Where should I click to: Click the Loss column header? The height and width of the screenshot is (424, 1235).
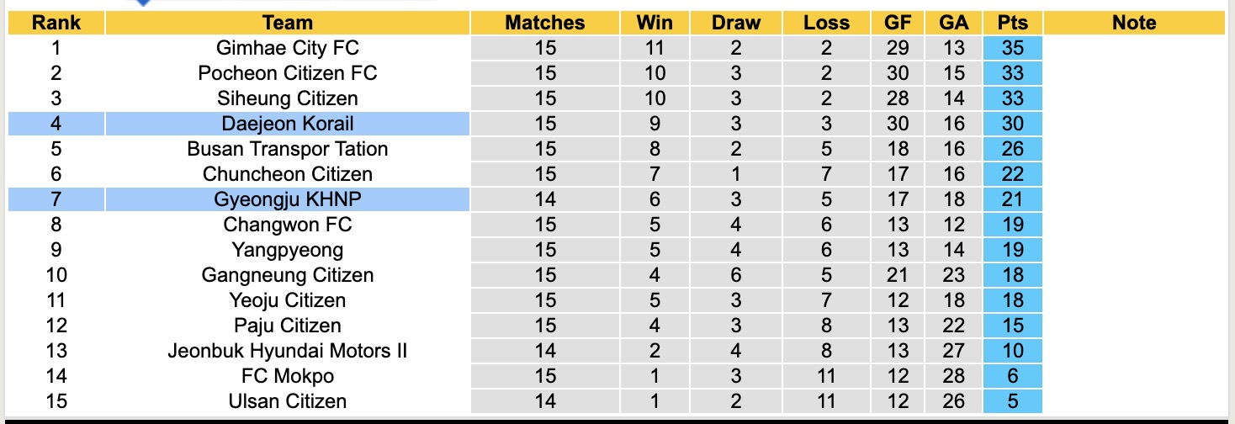(826, 23)
